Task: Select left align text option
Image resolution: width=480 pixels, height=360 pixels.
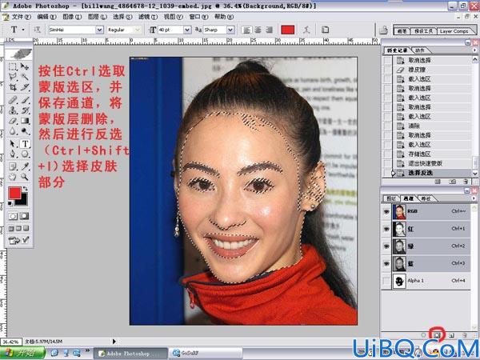Action: (x=246, y=30)
